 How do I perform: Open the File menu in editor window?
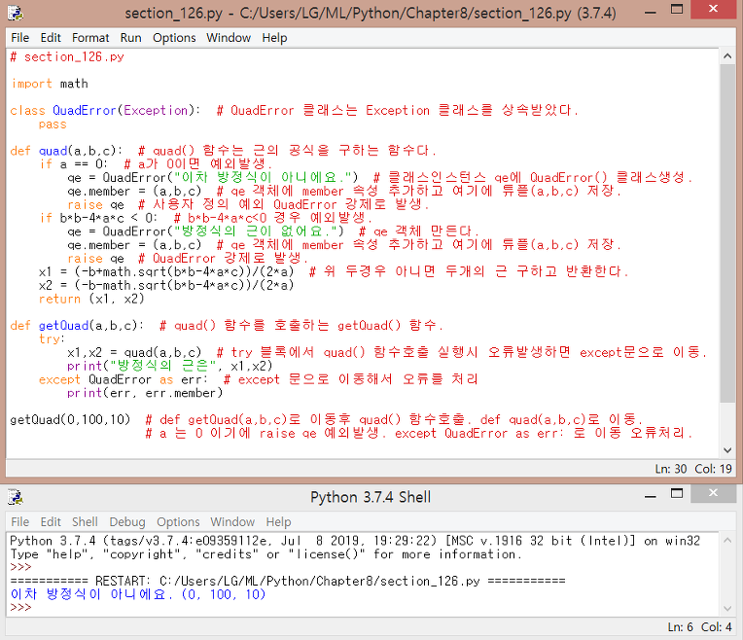[x=19, y=38]
